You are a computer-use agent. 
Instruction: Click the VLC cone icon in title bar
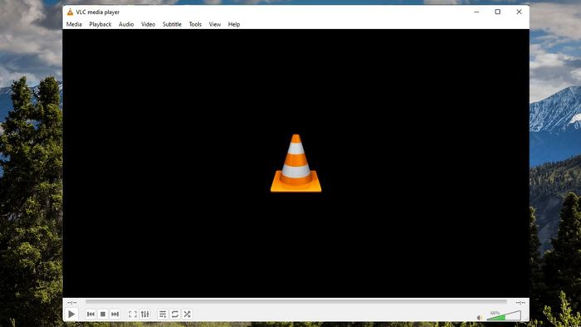click(70, 12)
